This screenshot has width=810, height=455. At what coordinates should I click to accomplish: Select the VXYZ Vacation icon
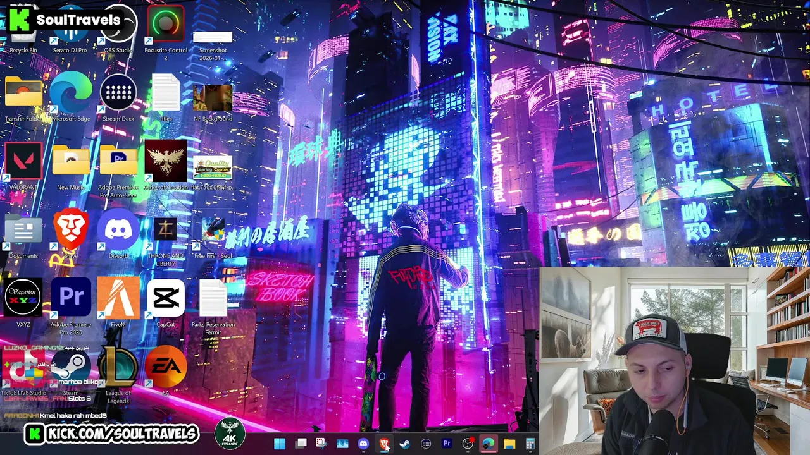23,302
